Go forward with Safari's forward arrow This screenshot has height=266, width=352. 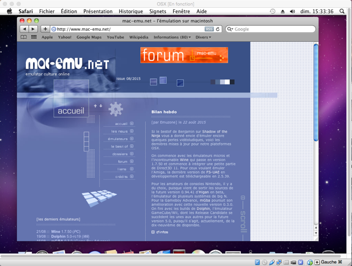(x=33, y=29)
